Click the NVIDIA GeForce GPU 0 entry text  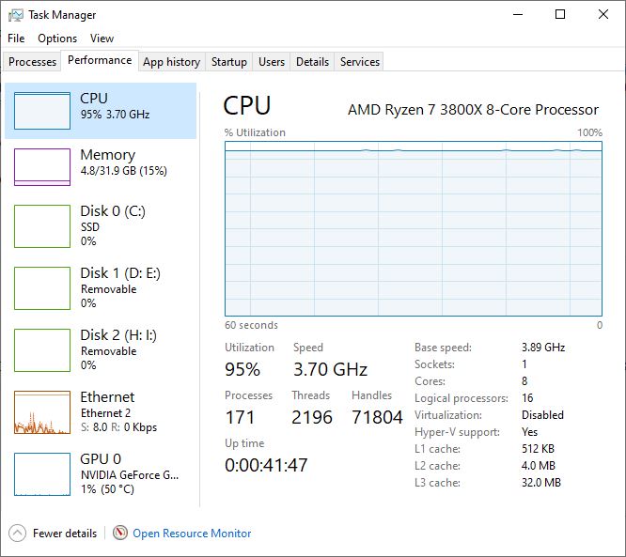130,475
